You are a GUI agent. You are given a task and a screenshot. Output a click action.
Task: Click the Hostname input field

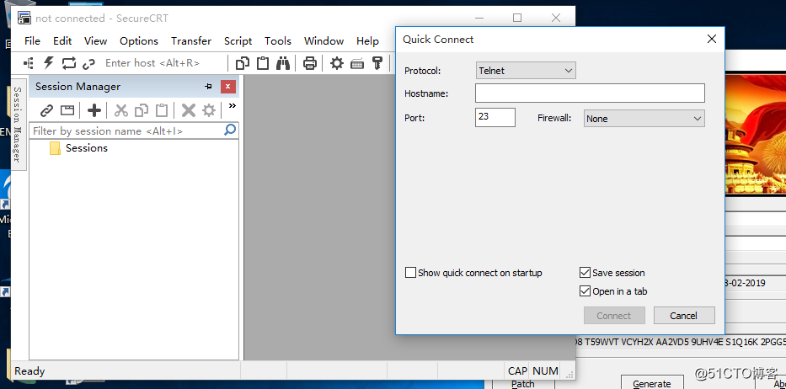click(x=590, y=93)
